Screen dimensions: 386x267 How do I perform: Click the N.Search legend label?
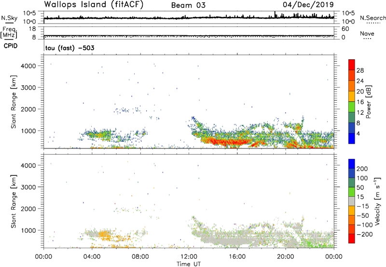tap(373, 18)
